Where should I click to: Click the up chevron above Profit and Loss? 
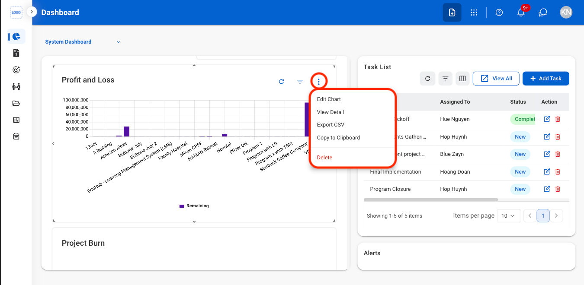pos(194,66)
